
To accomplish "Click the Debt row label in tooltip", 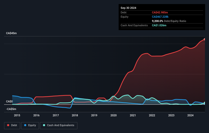I will pos(123,12).
